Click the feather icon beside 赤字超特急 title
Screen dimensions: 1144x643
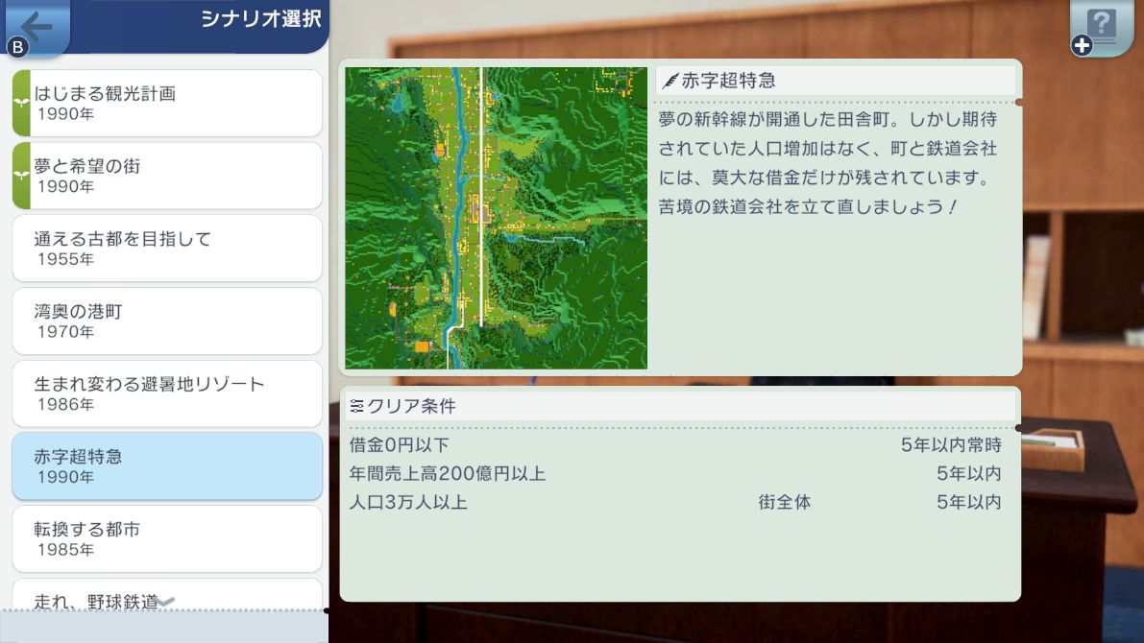pos(669,82)
